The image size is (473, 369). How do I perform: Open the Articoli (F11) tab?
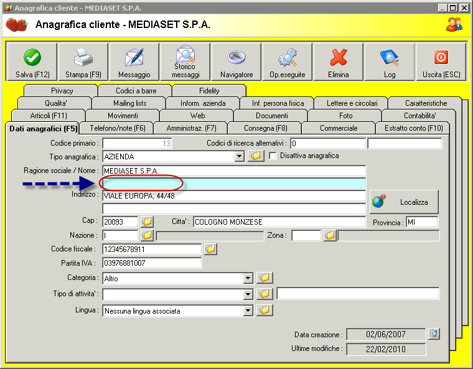tap(49, 116)
